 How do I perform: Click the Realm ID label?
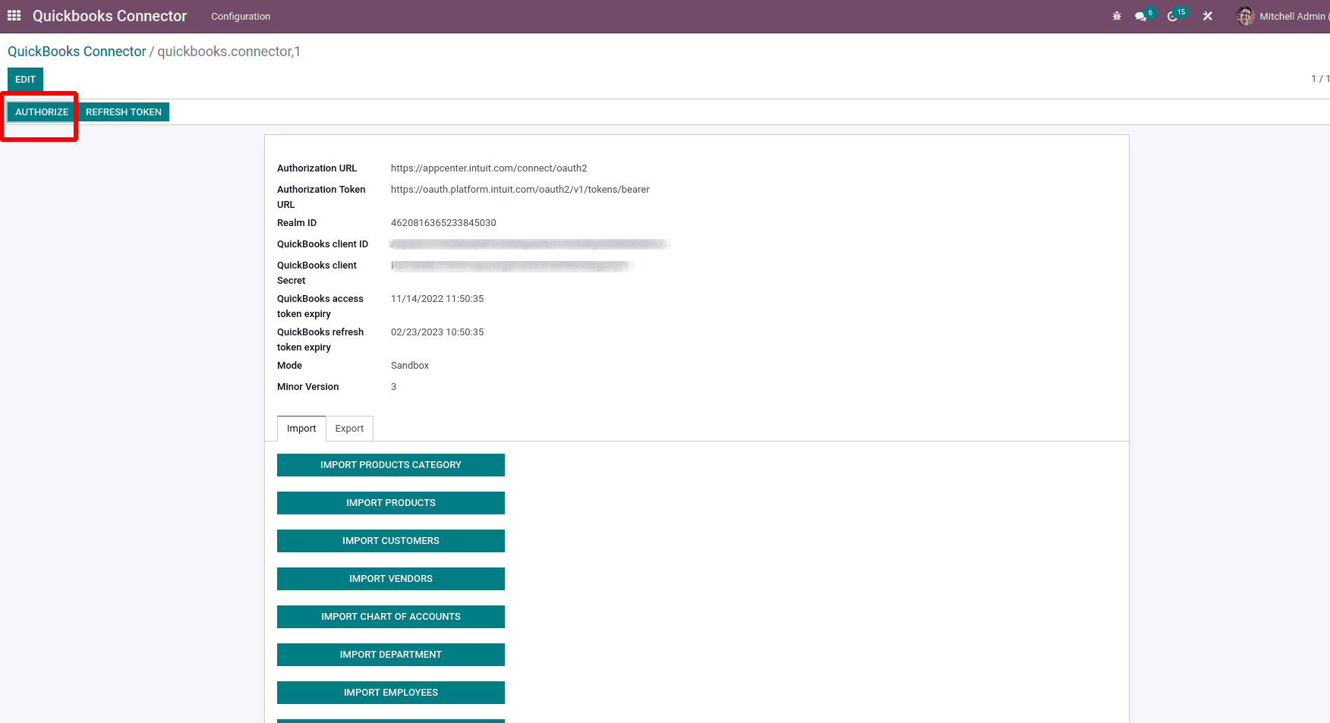pos(297,223)
